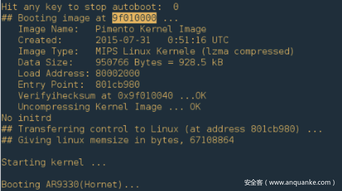Click the load address value 80002000
342x191 pixels.
[118, 73]
